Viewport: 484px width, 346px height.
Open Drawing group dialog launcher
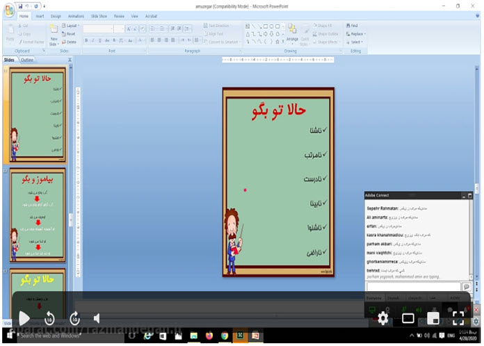pyautogui.click(x=341, y=51)
